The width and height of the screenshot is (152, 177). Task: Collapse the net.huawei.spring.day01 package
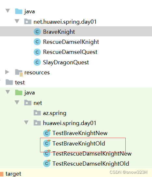[17, 21]
